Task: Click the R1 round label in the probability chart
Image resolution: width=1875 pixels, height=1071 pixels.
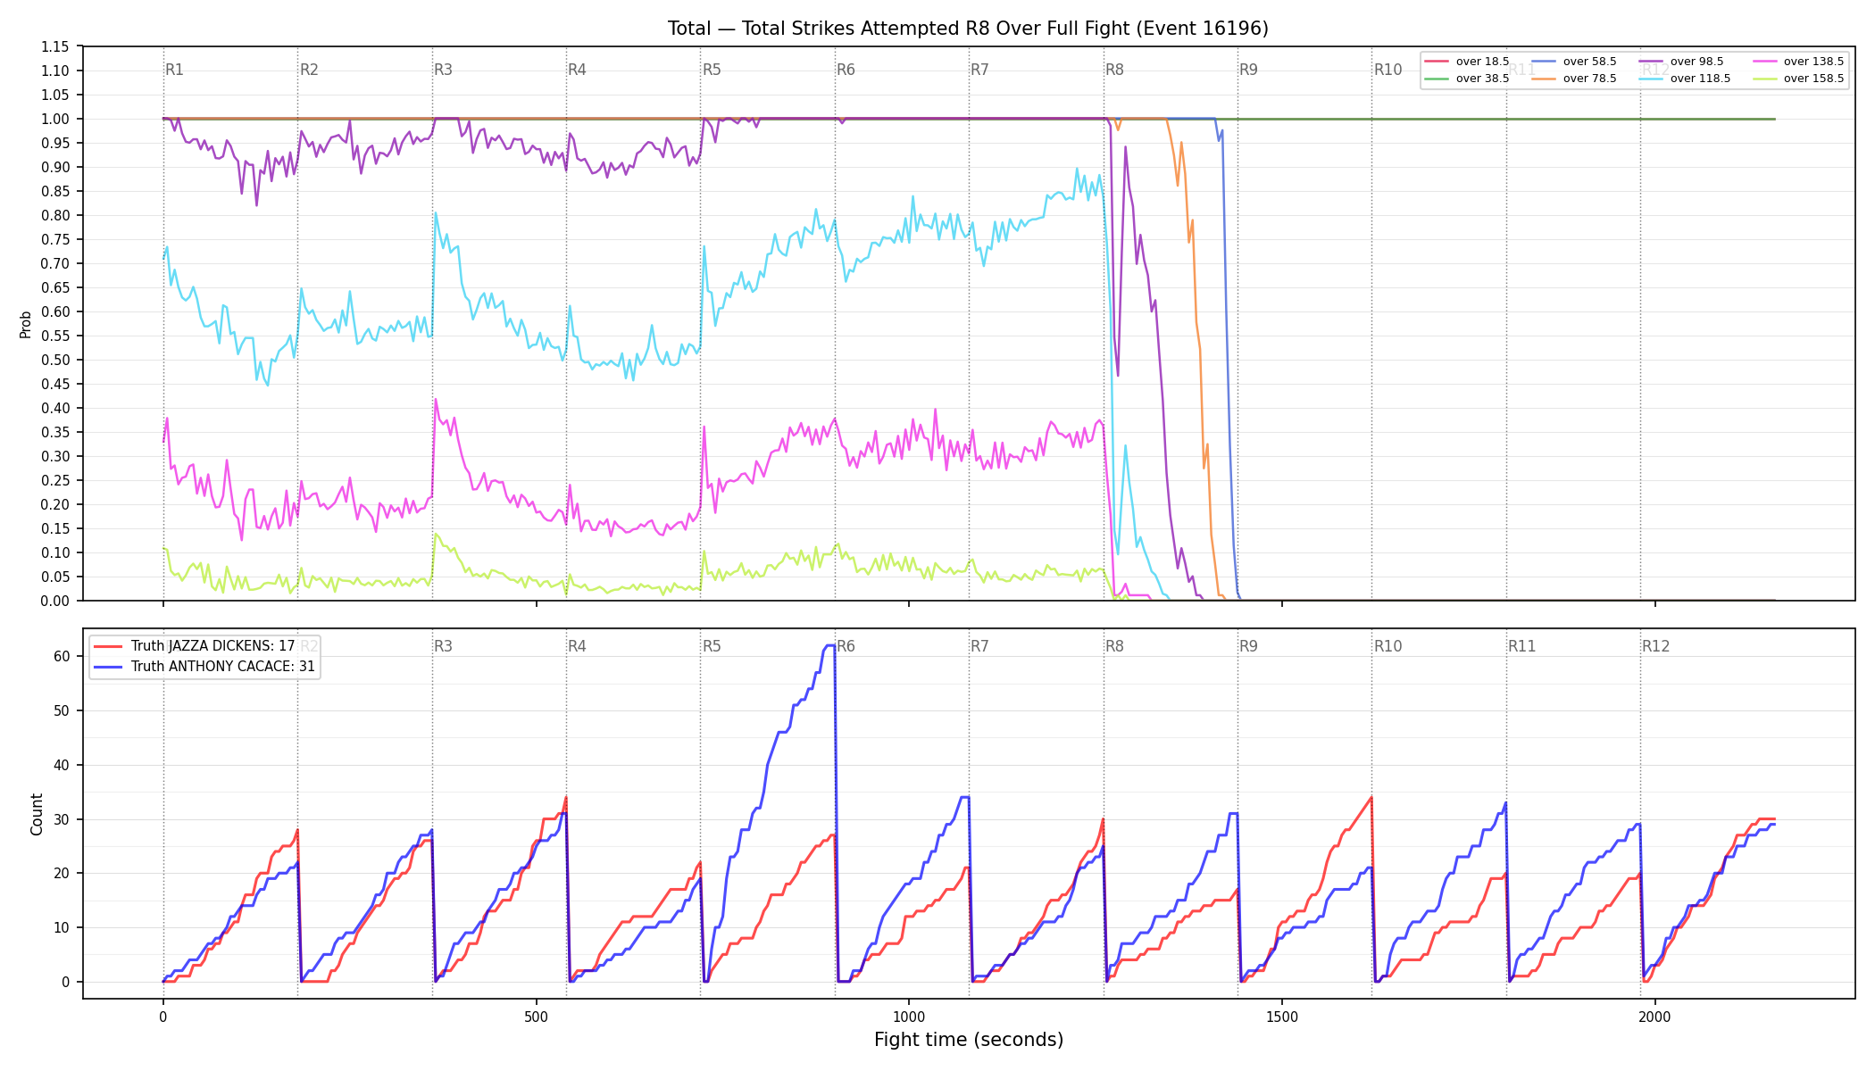Action: (x=174, y=70)
